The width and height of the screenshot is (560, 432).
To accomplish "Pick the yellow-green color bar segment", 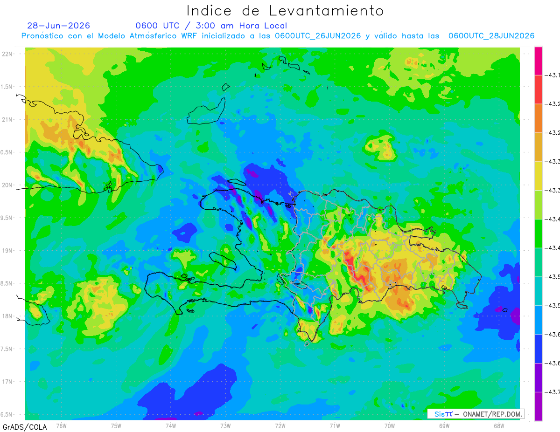I will coord(538,205).
